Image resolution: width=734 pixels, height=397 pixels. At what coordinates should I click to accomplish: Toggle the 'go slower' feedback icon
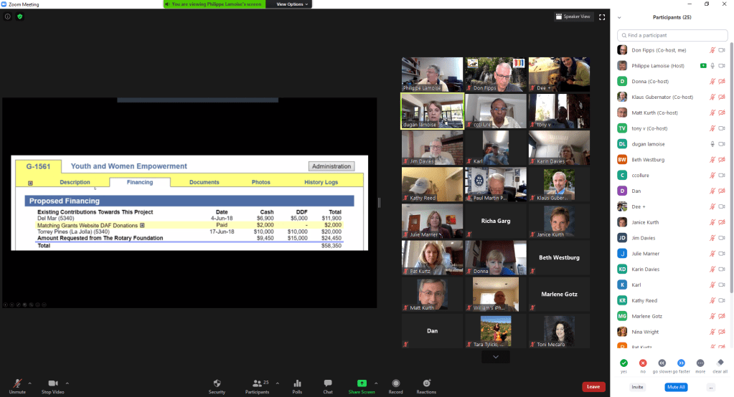coord(662,363)
